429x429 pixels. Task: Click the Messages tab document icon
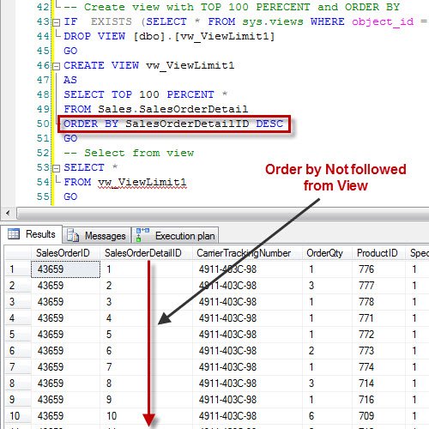tap(73, 235)
